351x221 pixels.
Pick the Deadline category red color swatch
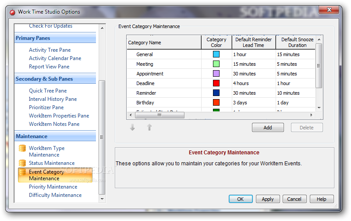[216, 83]
